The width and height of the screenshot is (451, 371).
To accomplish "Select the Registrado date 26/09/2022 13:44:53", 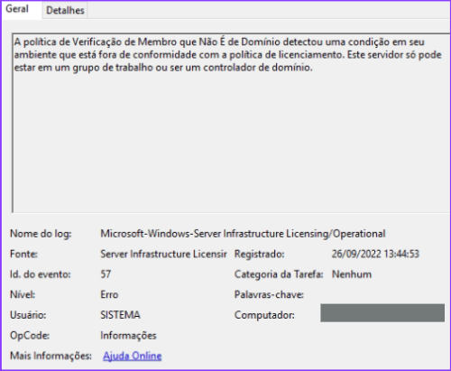I will pyautogui.click(x=375, y=255).
